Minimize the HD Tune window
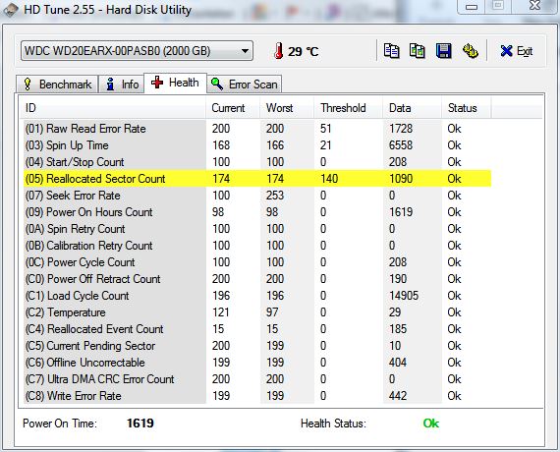 (471, 7)
